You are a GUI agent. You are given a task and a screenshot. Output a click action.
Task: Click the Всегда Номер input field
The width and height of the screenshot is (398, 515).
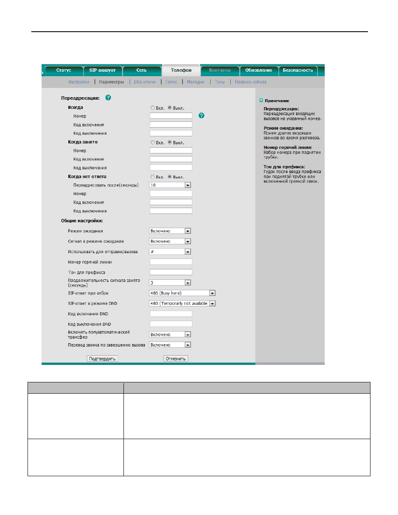click(x=171, y=116)
